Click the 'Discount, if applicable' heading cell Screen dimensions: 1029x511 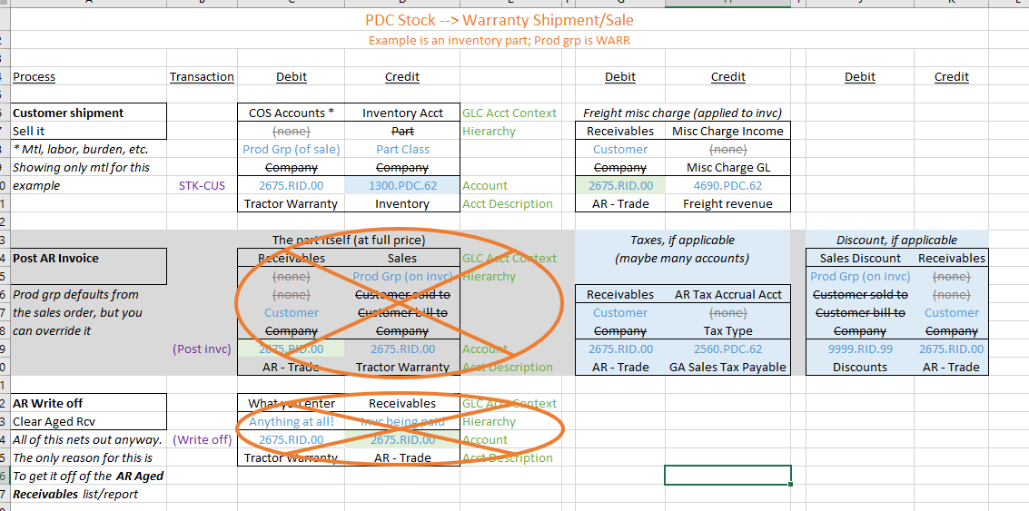[x=896, y=241]
